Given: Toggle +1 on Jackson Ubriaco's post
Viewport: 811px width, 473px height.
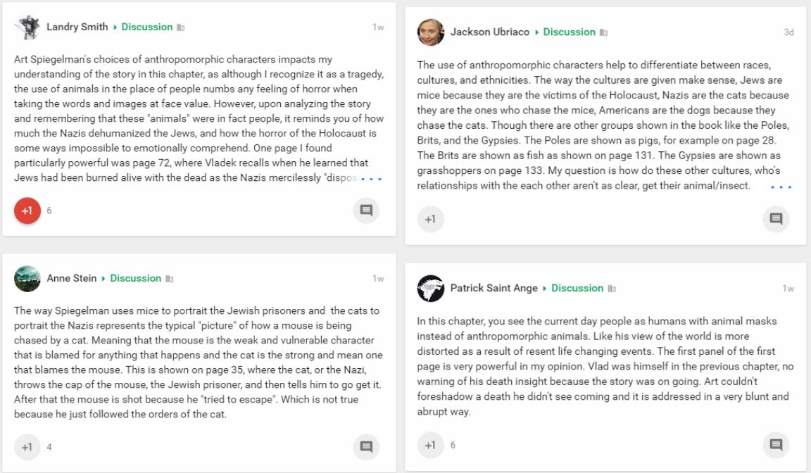Looking at the screenshot, I should (430, 219).
